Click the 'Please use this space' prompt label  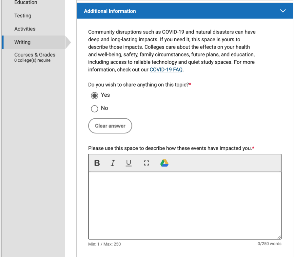(x=170, y=148)
